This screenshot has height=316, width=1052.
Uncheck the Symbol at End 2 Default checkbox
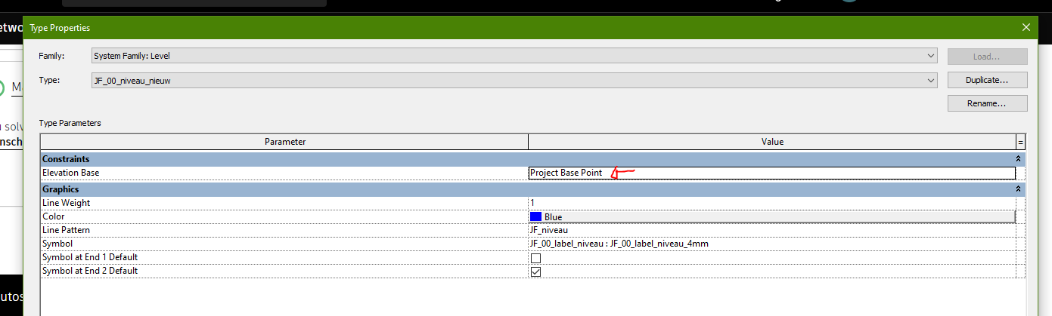point(535,272)
